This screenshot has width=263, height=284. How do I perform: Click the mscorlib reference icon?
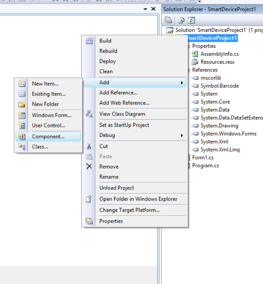pos(195,78)
